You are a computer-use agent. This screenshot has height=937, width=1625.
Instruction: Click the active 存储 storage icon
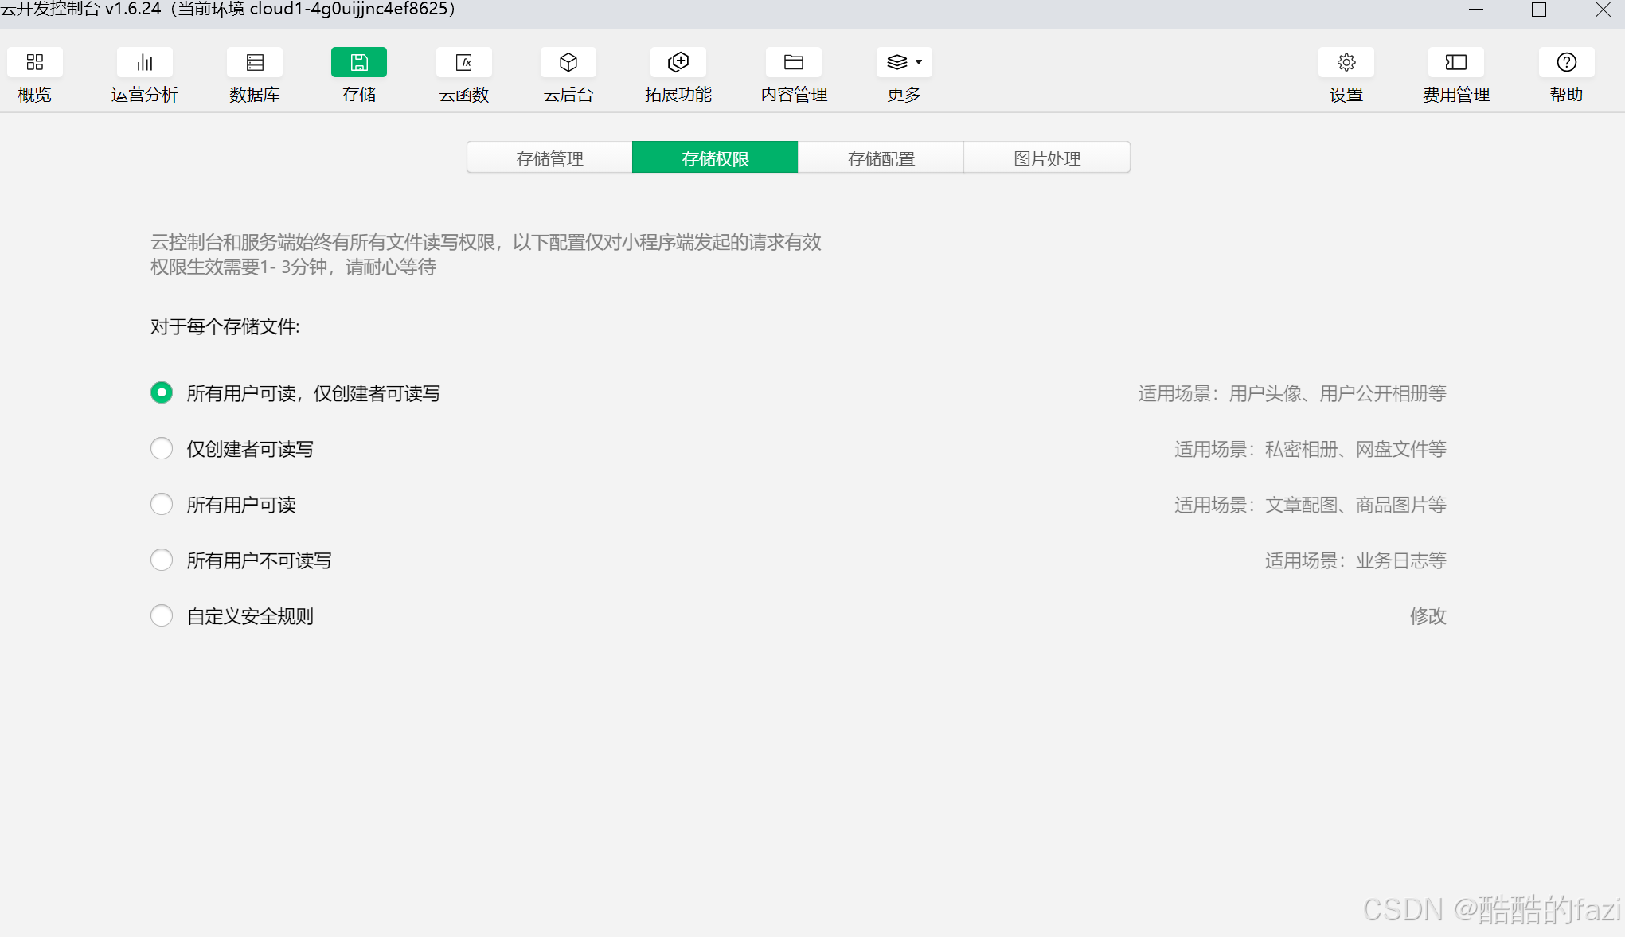coord(359,63)
